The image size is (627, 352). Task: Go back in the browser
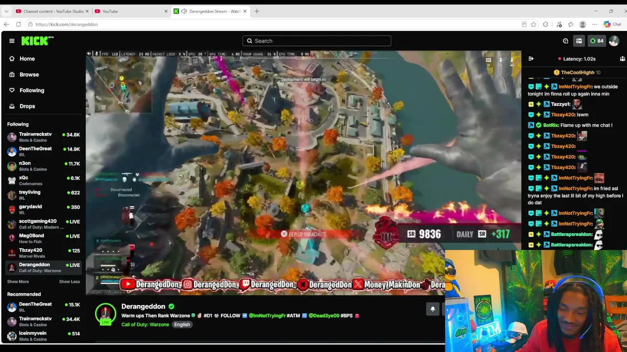click(x=6, y=24)
